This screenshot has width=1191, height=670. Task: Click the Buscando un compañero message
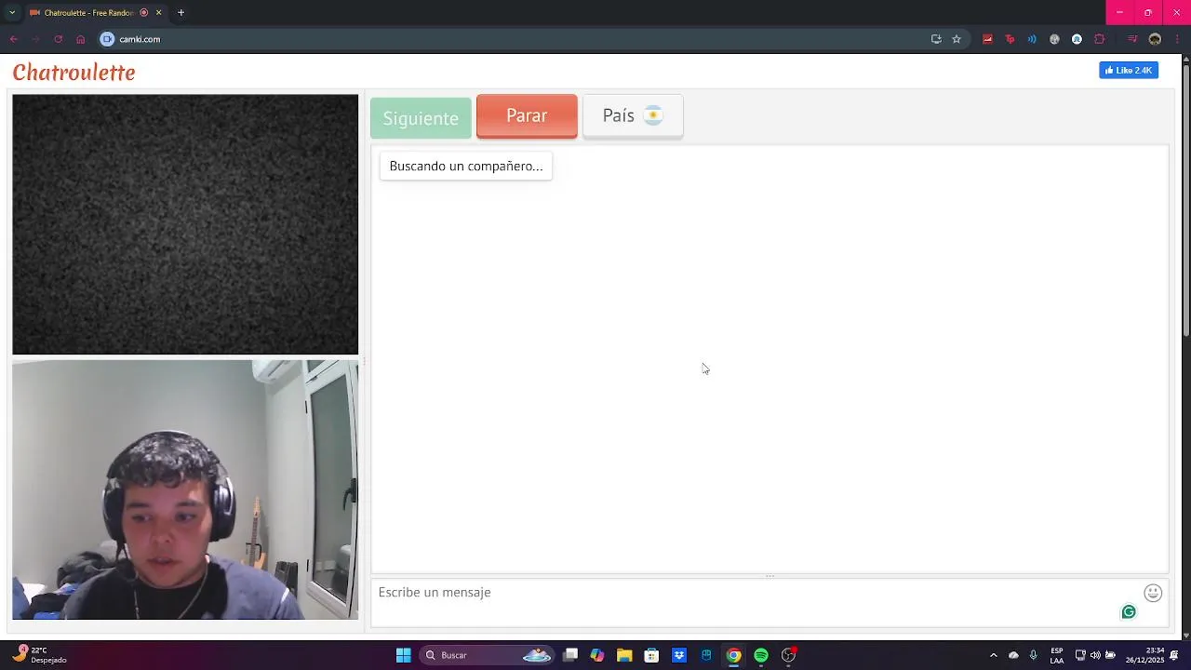tap(466, 166)
